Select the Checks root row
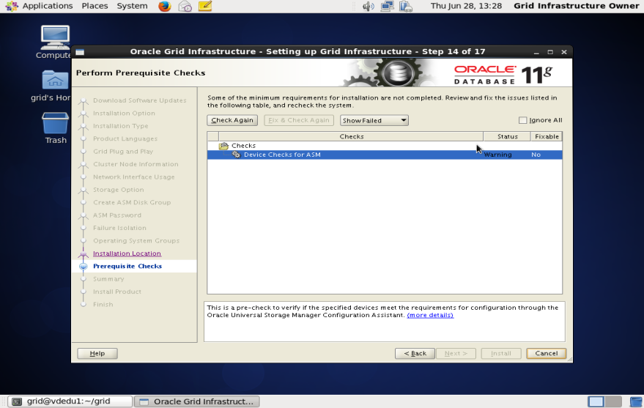Screen dimensions: 644x408 click(x=385, y=146)
